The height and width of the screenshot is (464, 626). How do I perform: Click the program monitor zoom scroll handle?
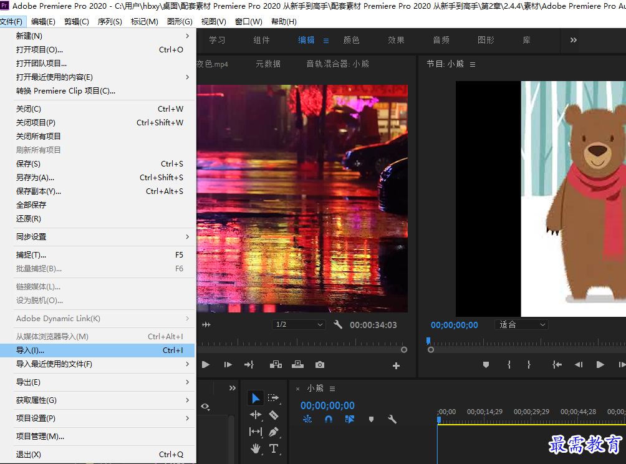click(x=431, y=350)
